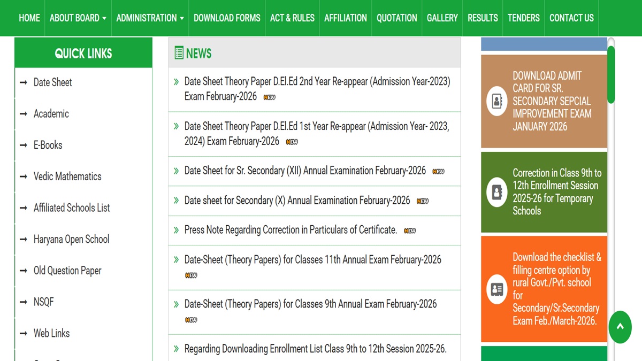The image size is (642, 361).
Task: Expand the Administration dropdown menu
Action: (150, 18)
